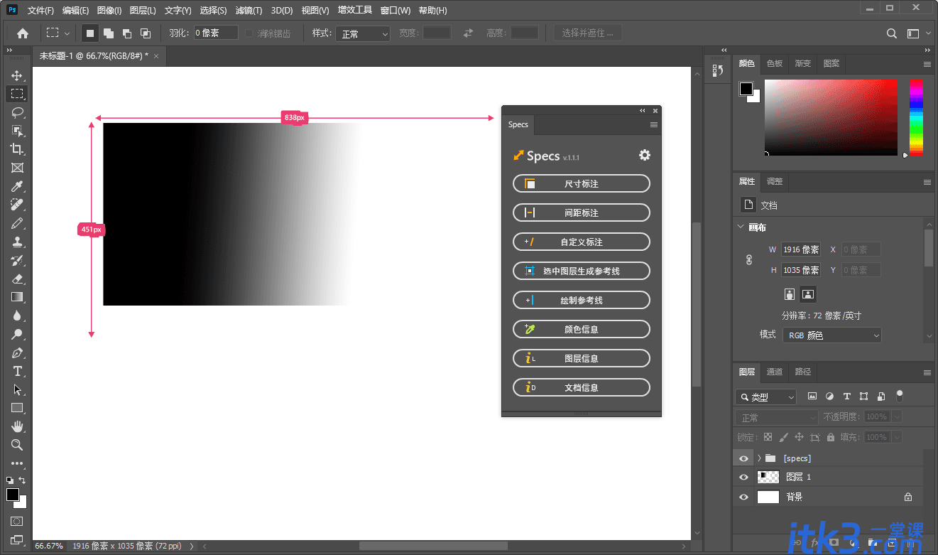Choose Add to Selection mode

point(109,33)
